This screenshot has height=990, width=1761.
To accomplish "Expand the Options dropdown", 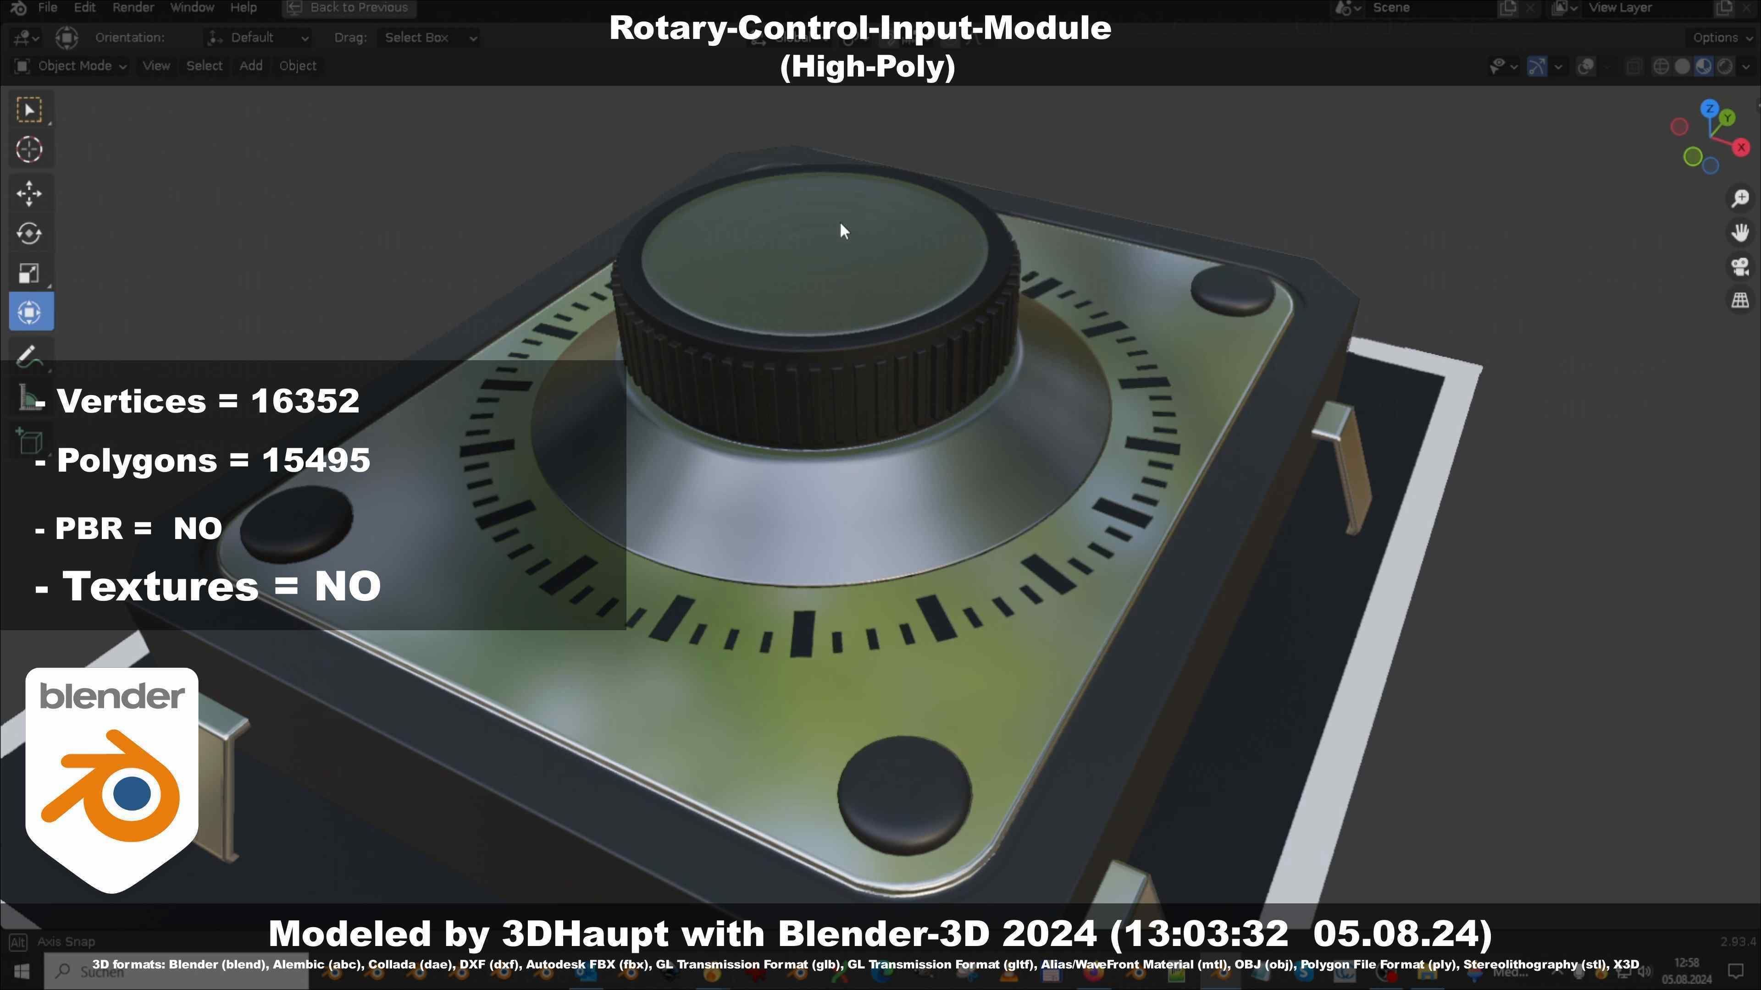I will (x=1721, y=38).
